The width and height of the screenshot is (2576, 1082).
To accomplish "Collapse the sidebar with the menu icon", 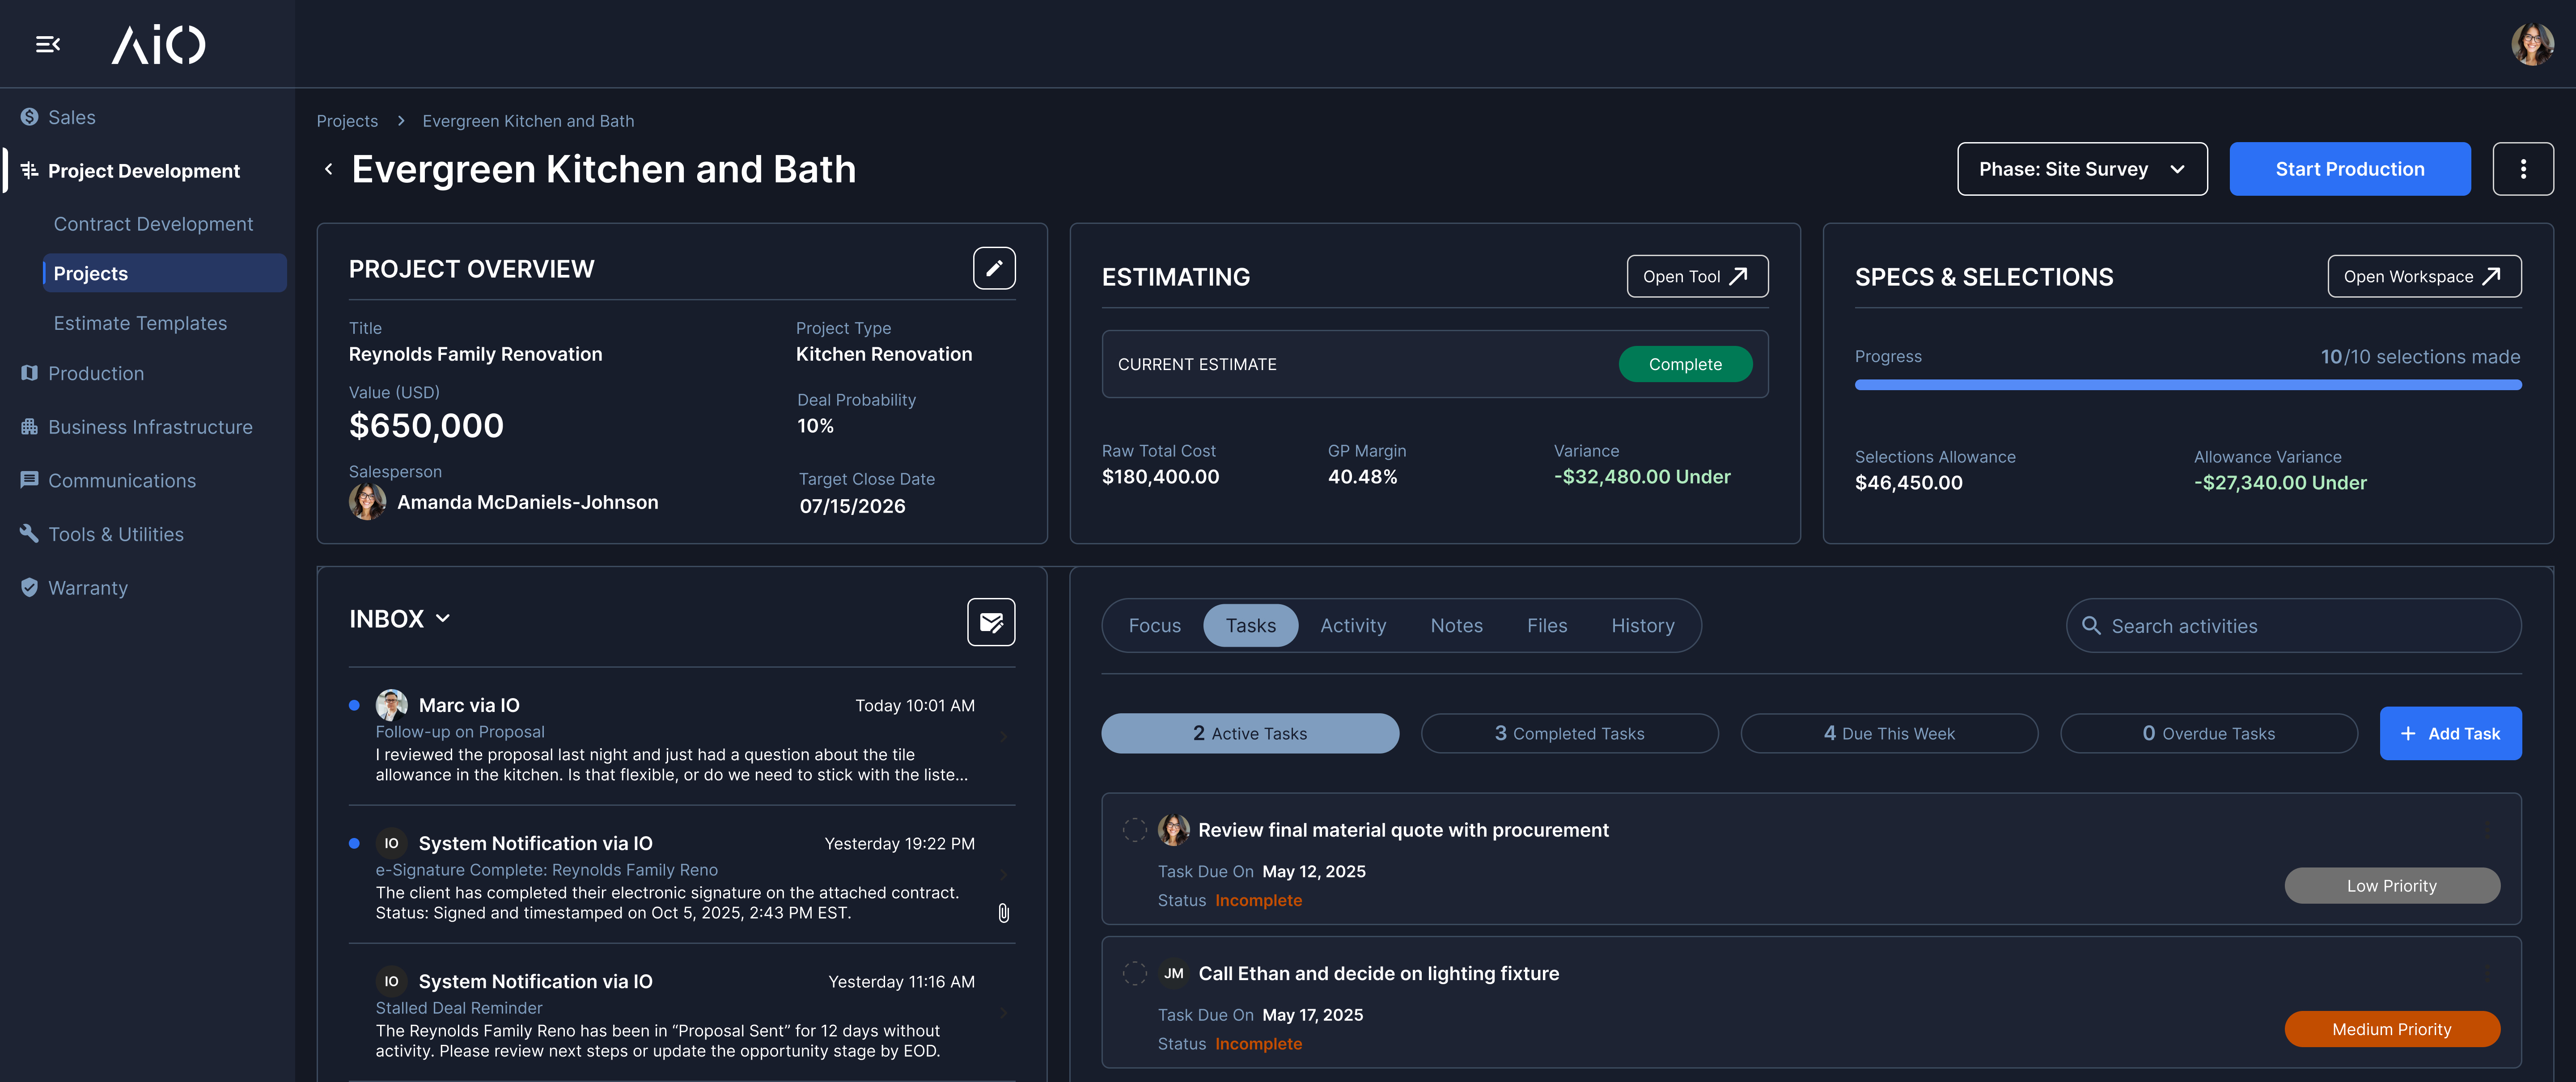I will 48,44.
